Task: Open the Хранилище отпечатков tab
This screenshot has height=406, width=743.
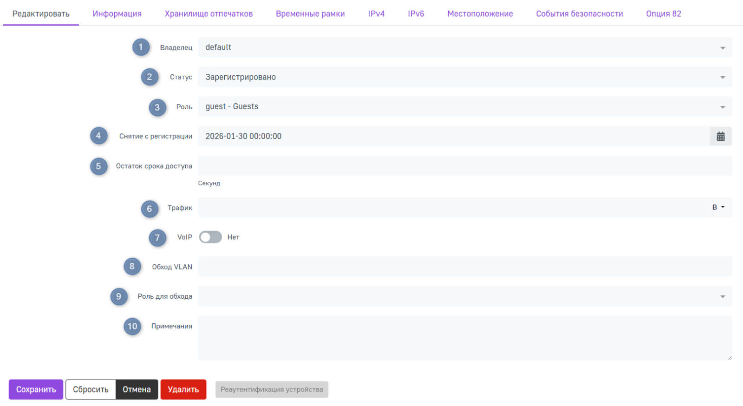Action: tap(209, 14)
